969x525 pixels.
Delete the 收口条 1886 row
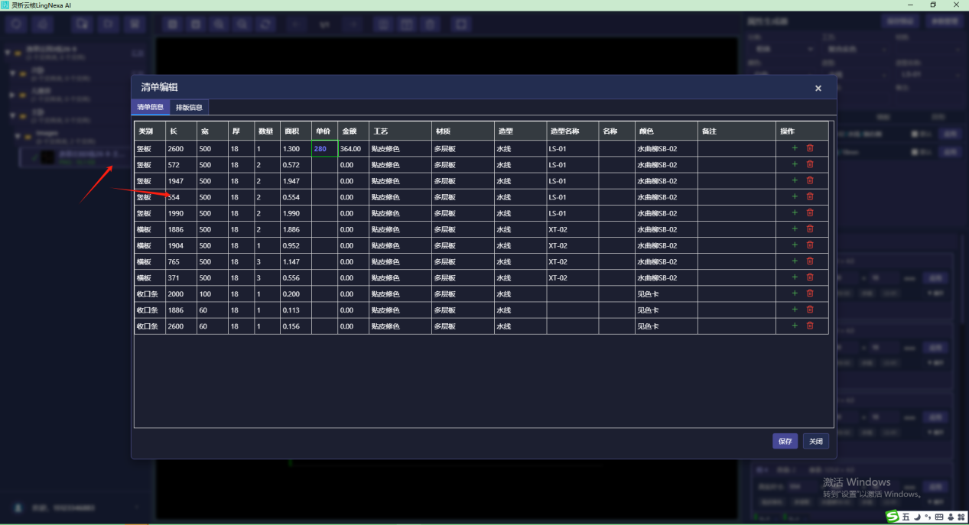point(810,309)
